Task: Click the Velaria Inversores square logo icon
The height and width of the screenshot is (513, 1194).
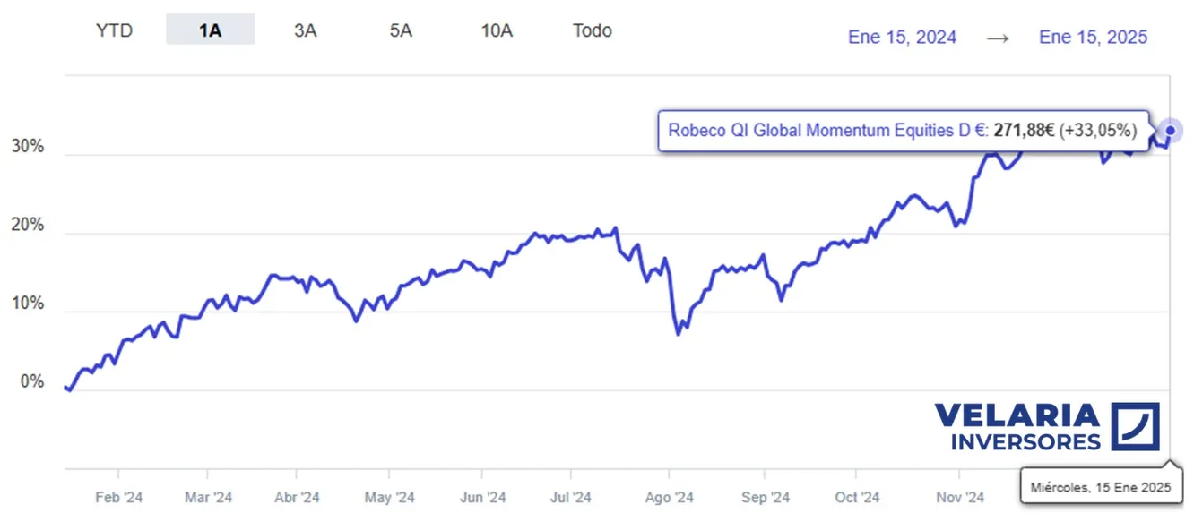Action: [1135, 426]
